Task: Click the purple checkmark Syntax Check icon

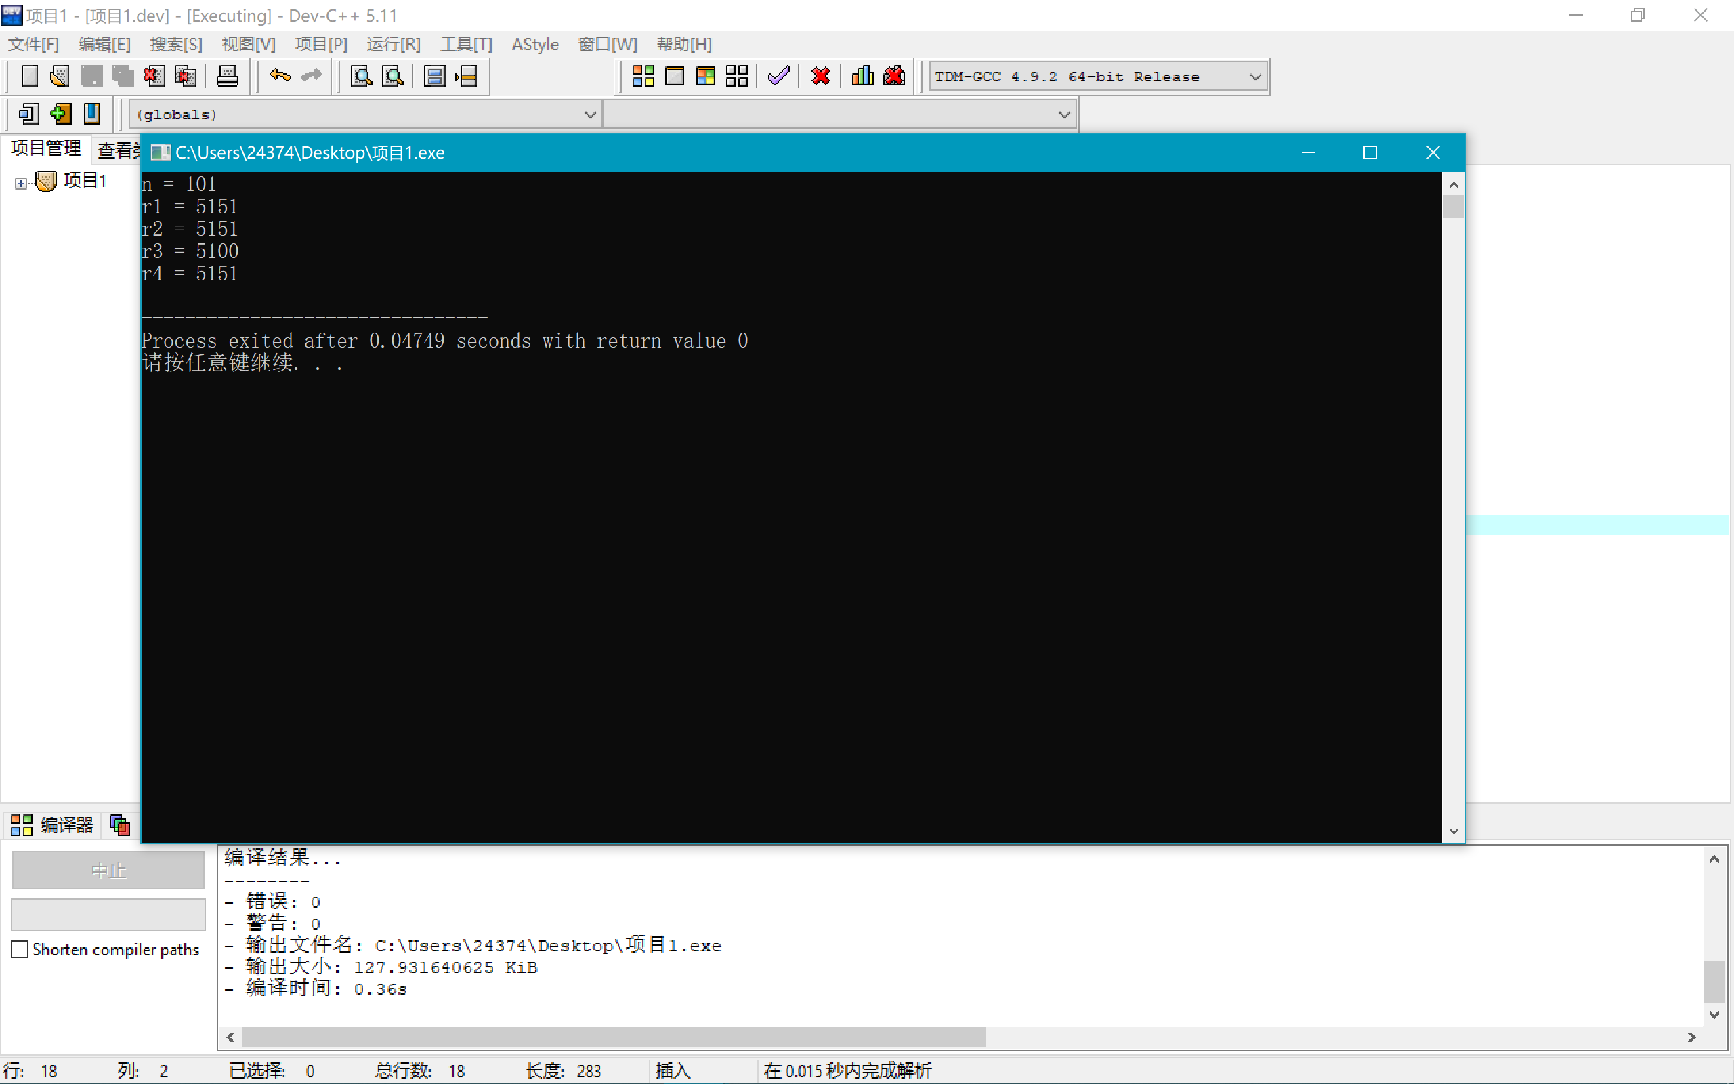Action: [x=778, y=76]
